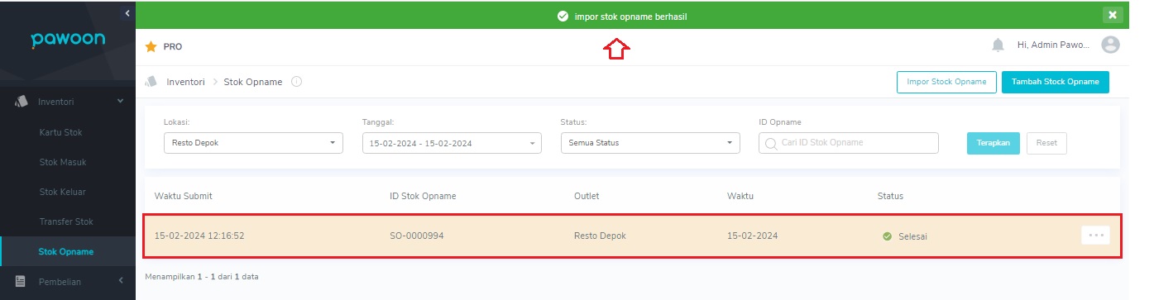
Task: Go to Kartu Stok in sidebar
Action: point(60,132)
